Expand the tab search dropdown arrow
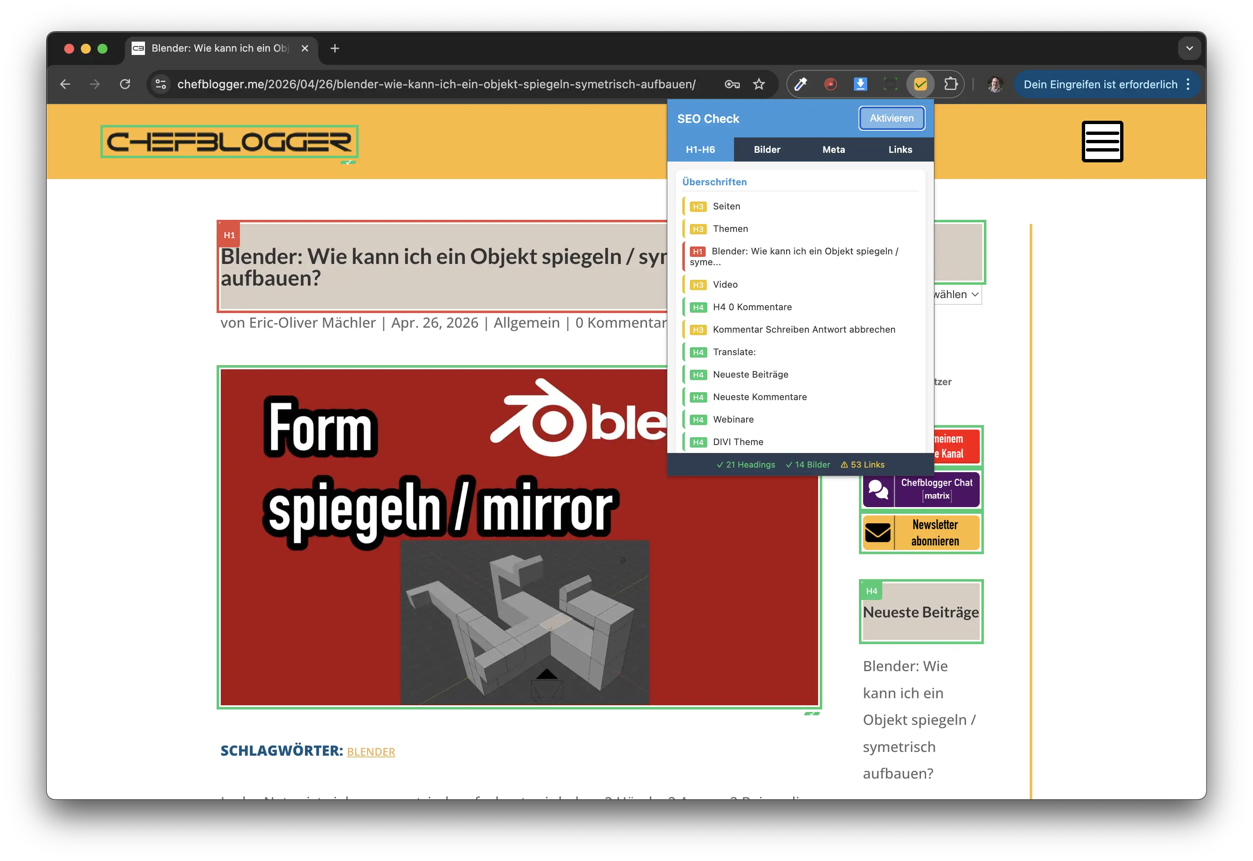1253x861 pixels. 1189,49
